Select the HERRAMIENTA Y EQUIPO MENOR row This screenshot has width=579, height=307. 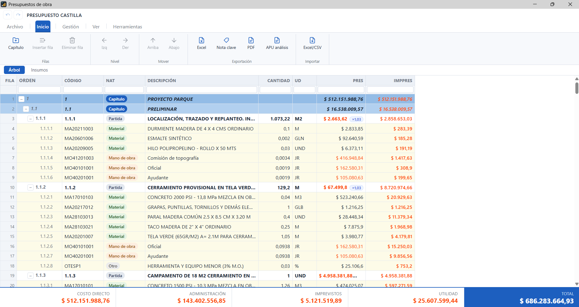point(207,266)
